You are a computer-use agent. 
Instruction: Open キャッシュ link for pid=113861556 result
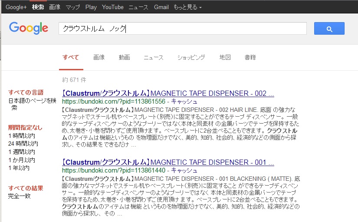tap(184, 101)
